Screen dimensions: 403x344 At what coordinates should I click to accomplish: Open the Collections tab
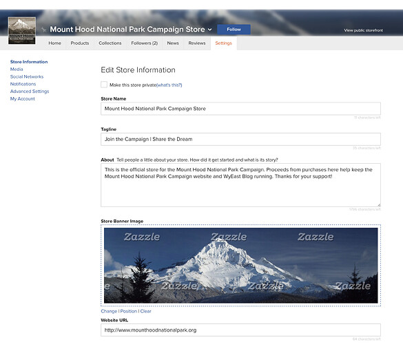click(x=110, y=43)
